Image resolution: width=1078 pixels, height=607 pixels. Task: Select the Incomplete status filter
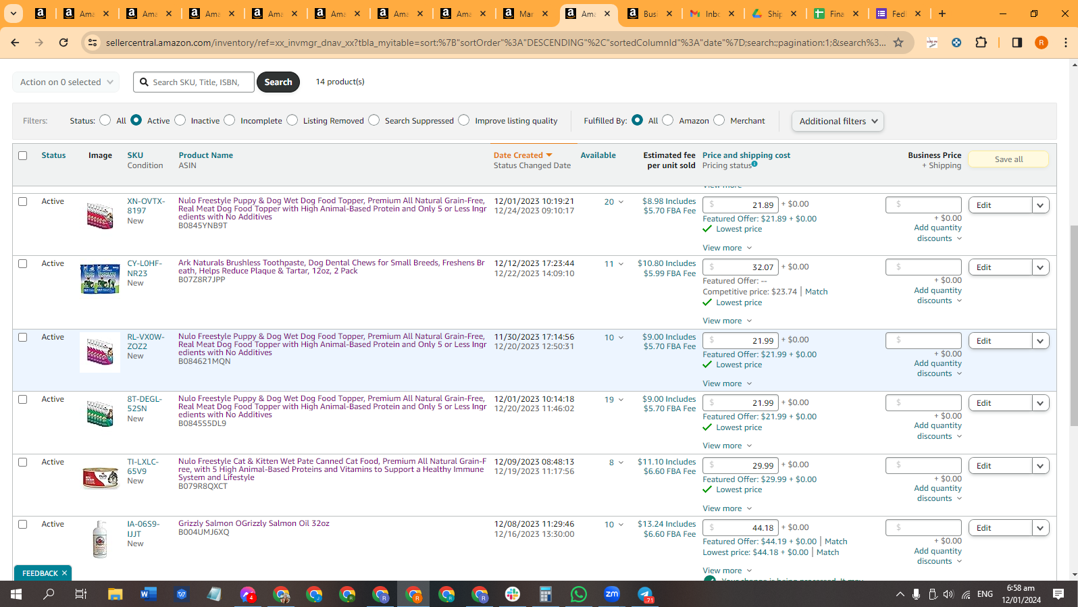click(230, 120)
